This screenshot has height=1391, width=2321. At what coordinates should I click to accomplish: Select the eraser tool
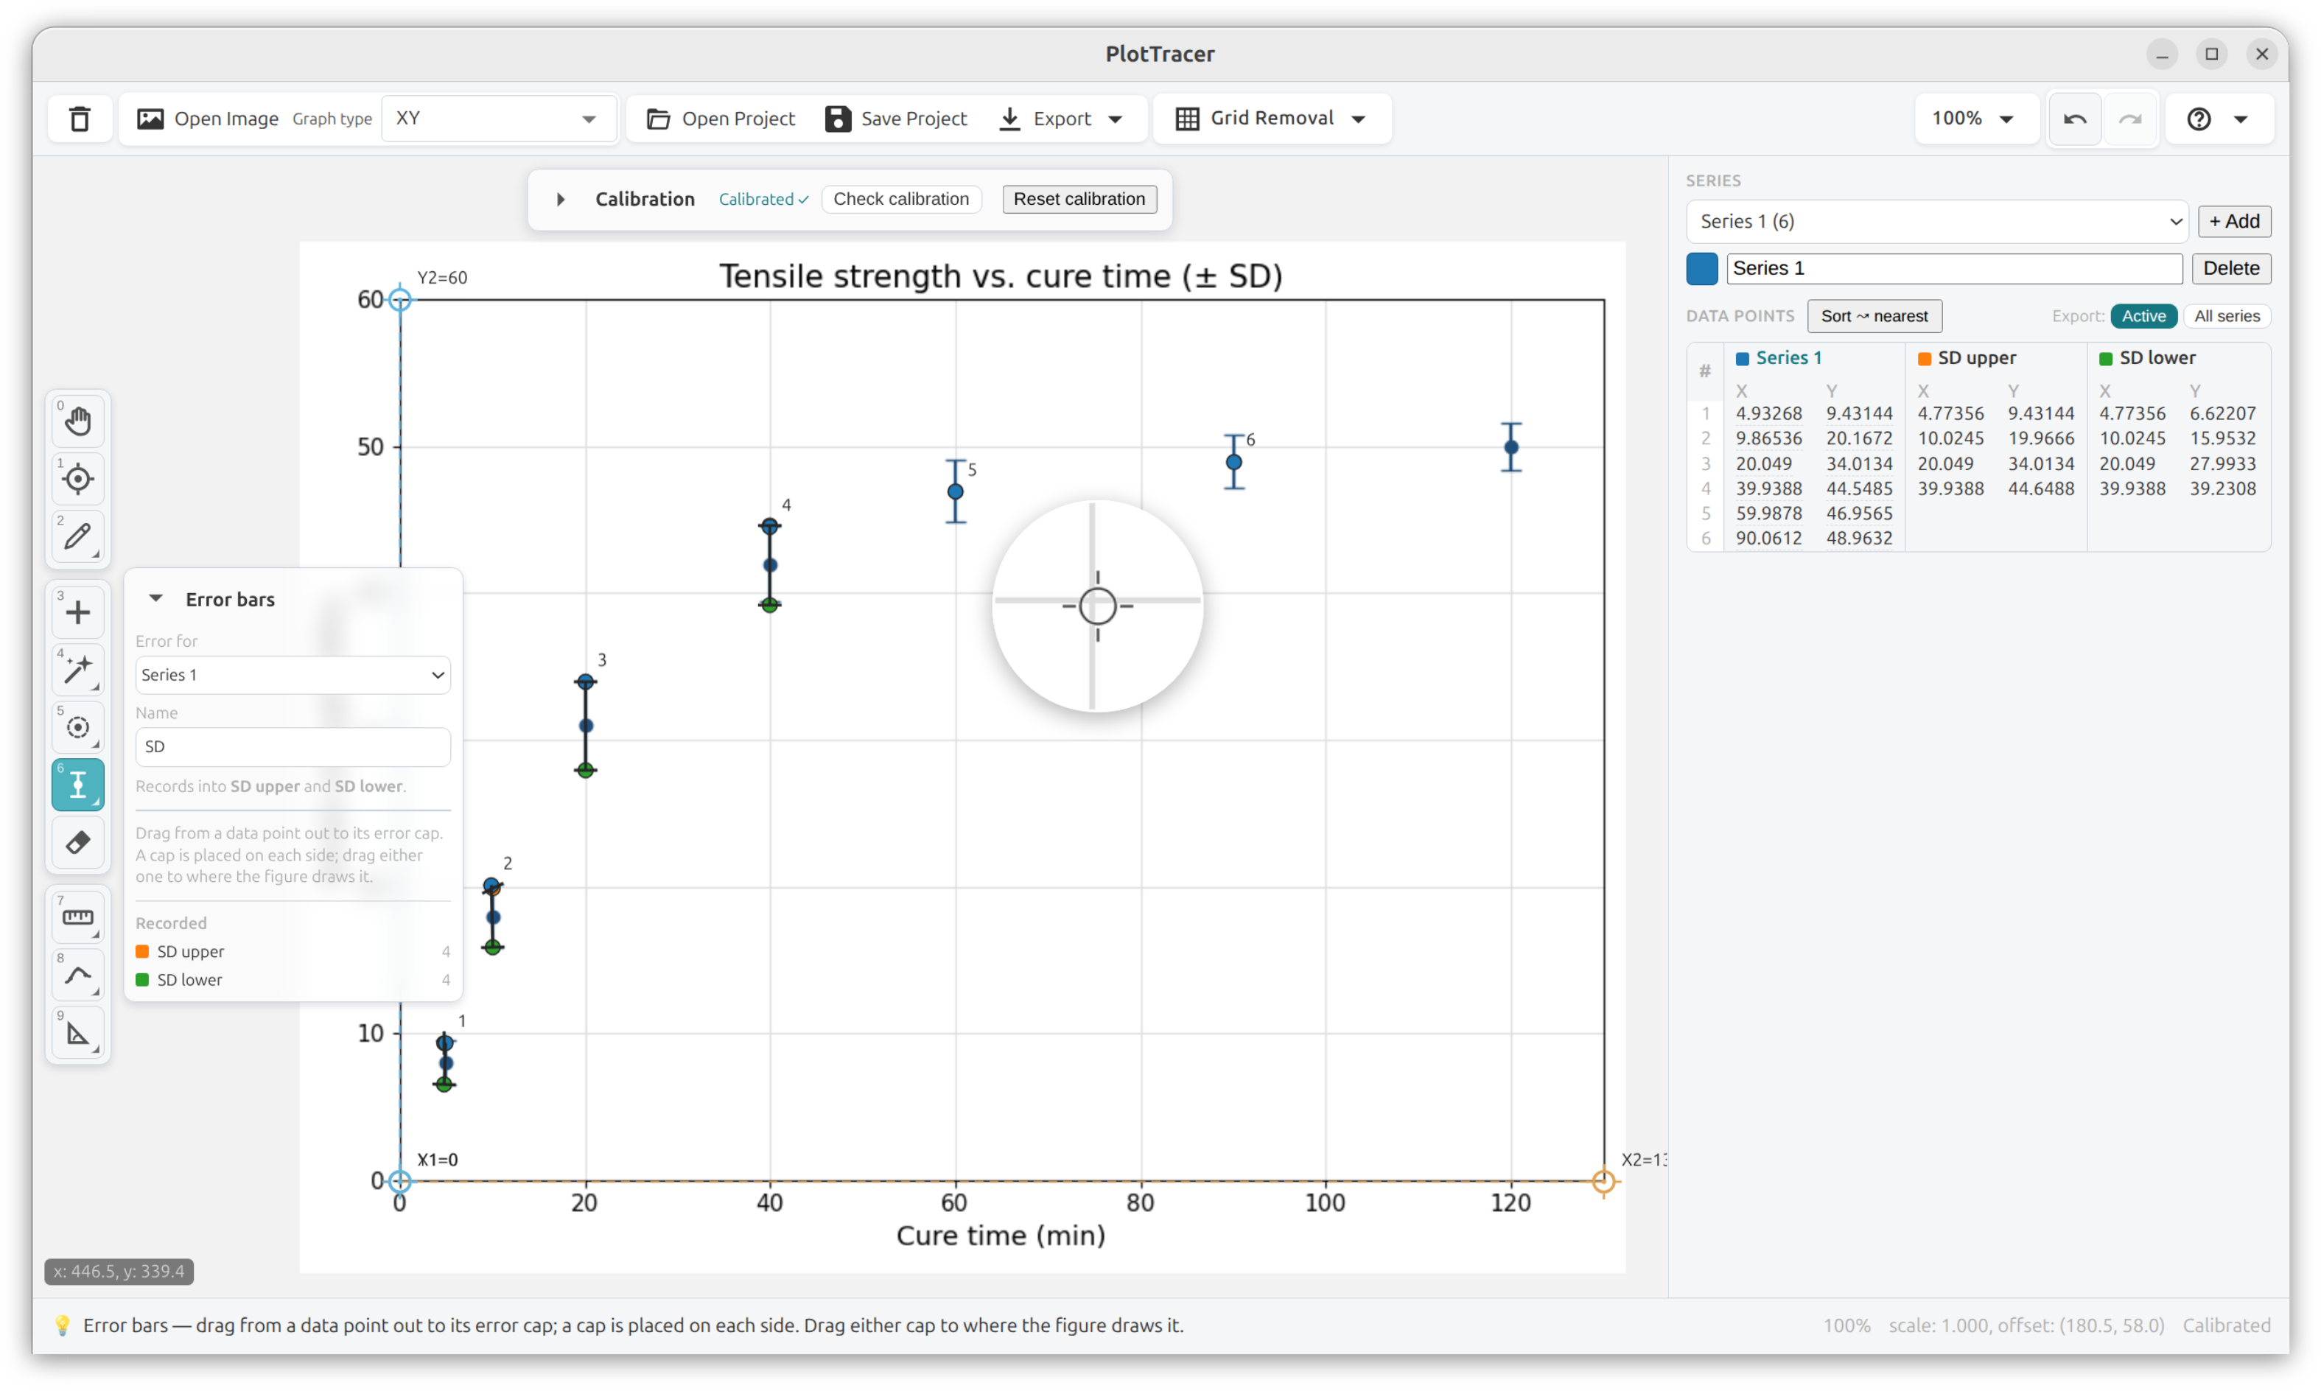click(79, 843)
